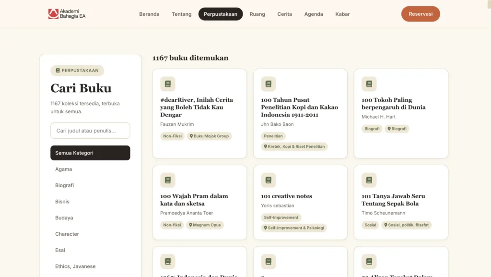The width and height of the screenshot is (491, 277).
Task: Choose the Bisnis category
Action: (x=90, y=202)
